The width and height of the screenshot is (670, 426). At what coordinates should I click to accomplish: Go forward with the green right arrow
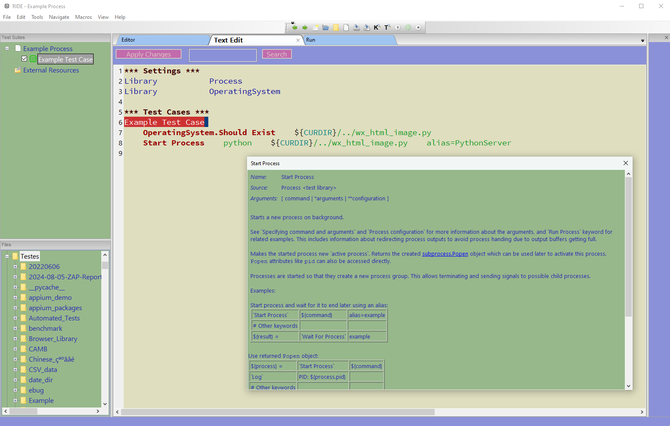(x=305, y=27)
